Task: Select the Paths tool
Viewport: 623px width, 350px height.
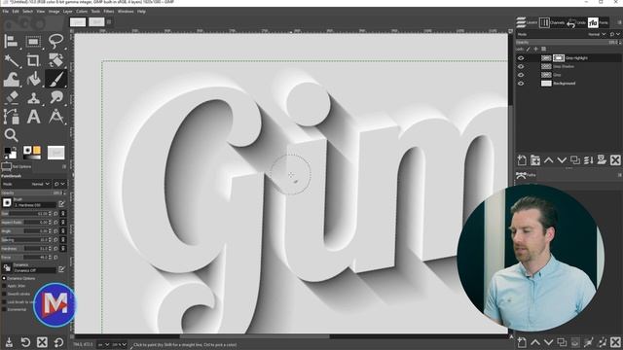Action: click(x=11, y=117)
